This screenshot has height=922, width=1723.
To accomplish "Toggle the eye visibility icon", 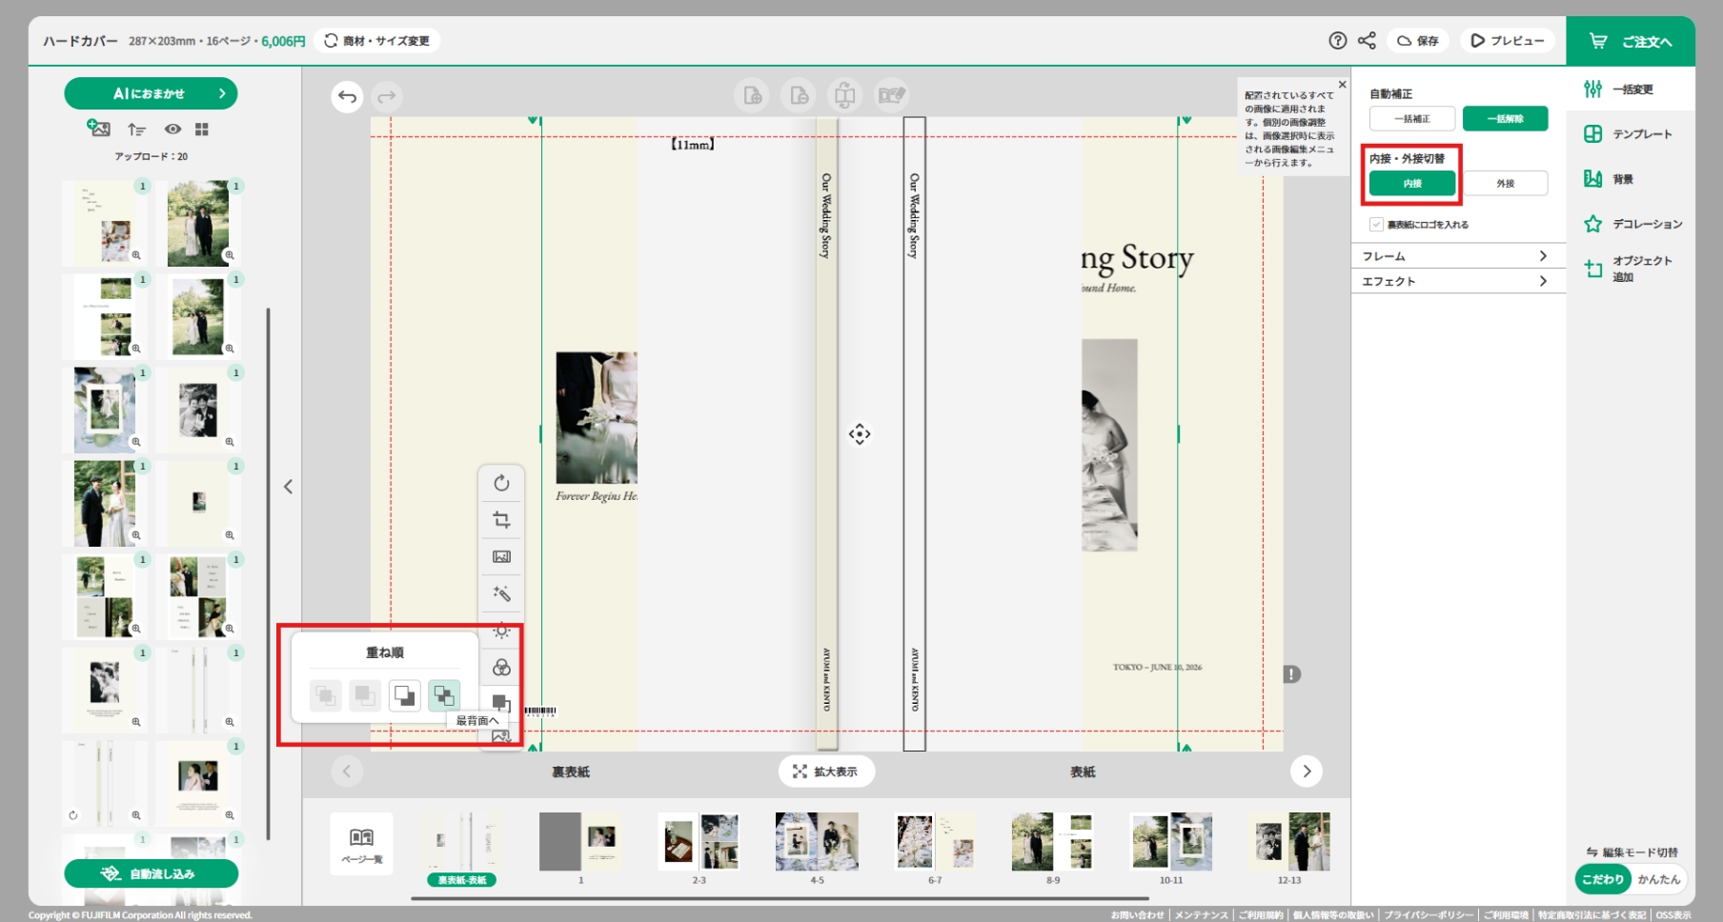I will (172, 129).
